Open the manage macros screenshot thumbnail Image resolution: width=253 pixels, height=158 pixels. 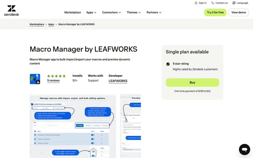(x=73, y=126)
